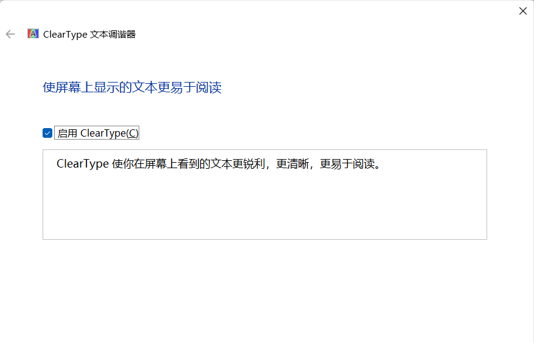Click the window title ClearType 文本调谐器

pyautogui.click(x=89, y=35)
